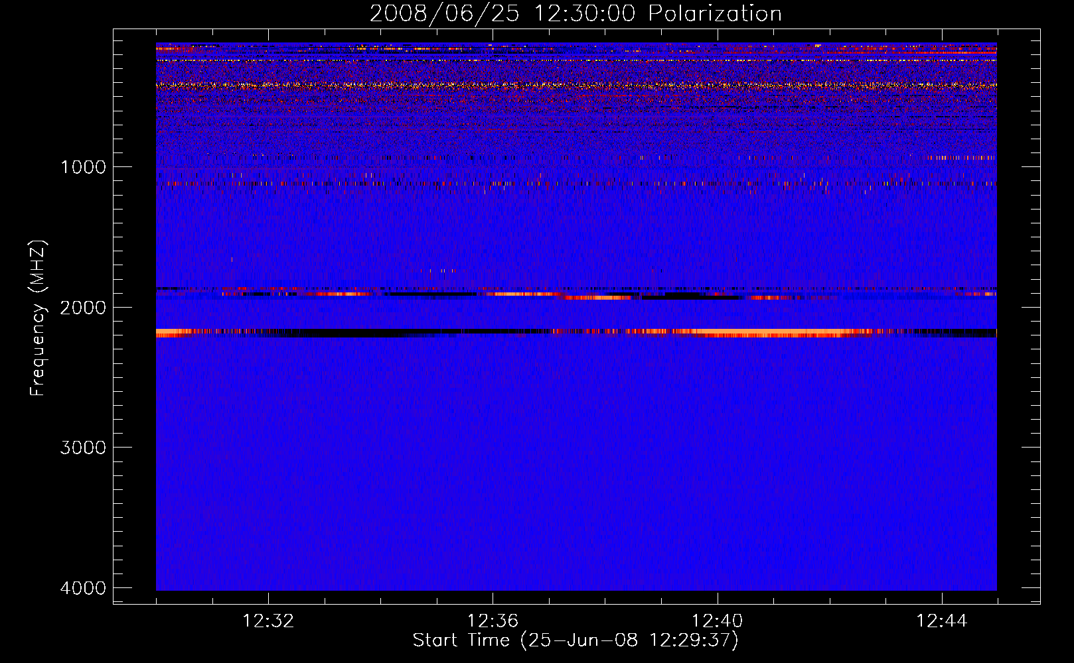Click the 12:44 time tick label
Screen dimensions: 1074x663
(x=942, y=621)
